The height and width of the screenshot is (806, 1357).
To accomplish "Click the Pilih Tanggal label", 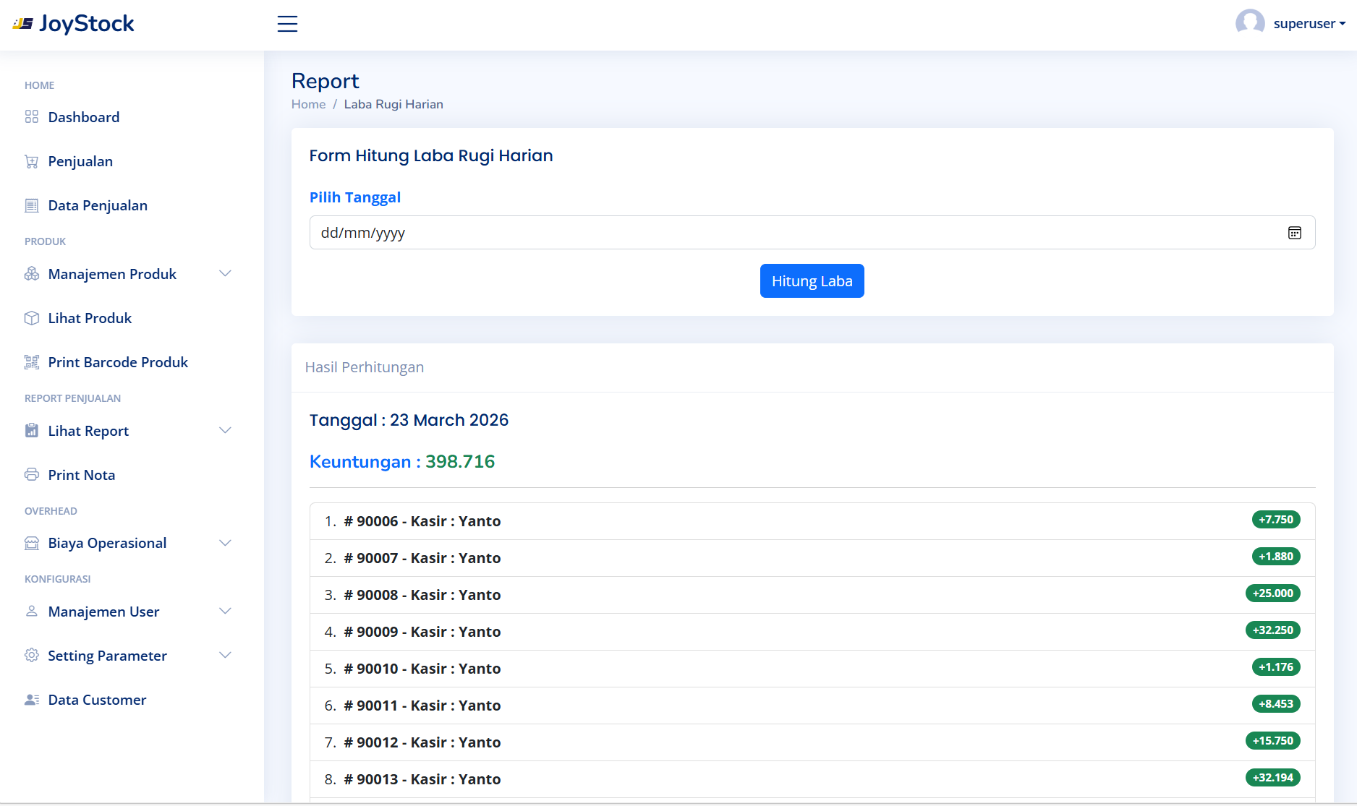I will click(x=355, y=197).
